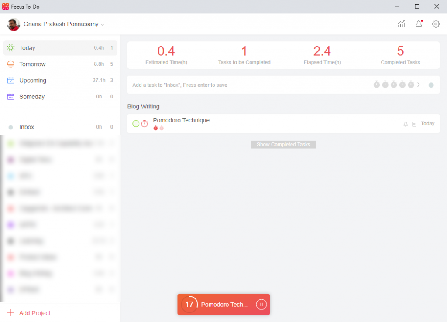447x322 pixels.
Task: Set first pomodoro estimate in task input
Action: pyautogui.click(x=377, y=85)
